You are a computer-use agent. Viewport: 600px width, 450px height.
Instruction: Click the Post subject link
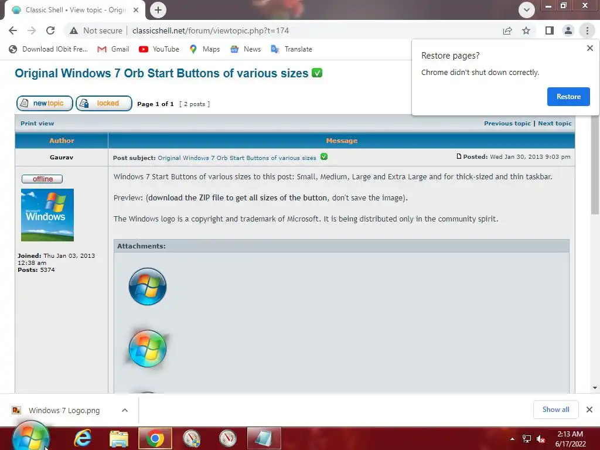(237, 158)
